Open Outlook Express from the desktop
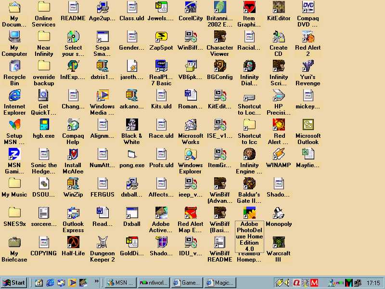Image resolution: width=385 pixels, height=289 pixels. (x=73, y=213)
